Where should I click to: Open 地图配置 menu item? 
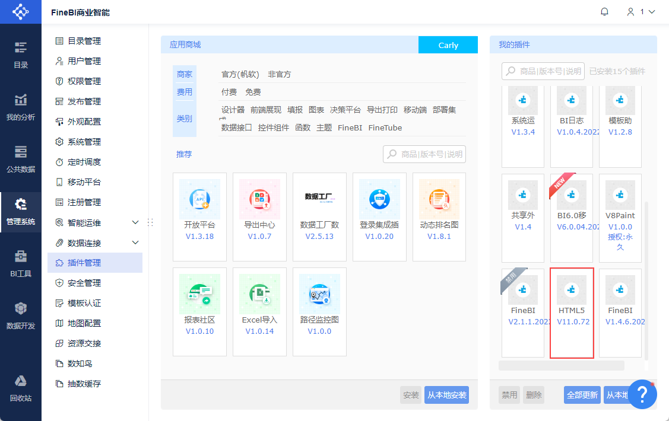[95, 323]
